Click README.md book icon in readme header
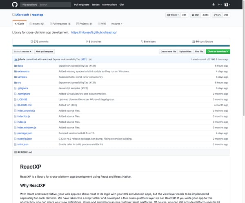Screen dimensions: 245x203 pos(16,152)
